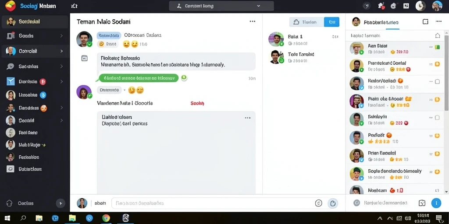This screenshot has height=224, width=449.
Task: Click the colorful app logo in top-left corner
Action: [x=11, y=6]
